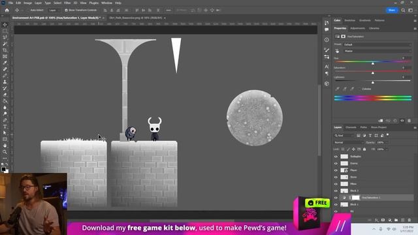Select the Brush tool
The image size is (418, 235).
(5, 76)
